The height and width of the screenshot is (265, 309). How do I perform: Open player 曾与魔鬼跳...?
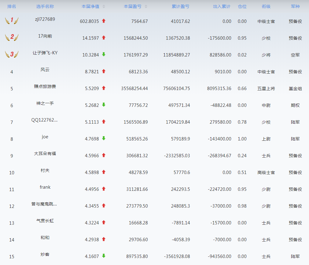pos(44,204)
